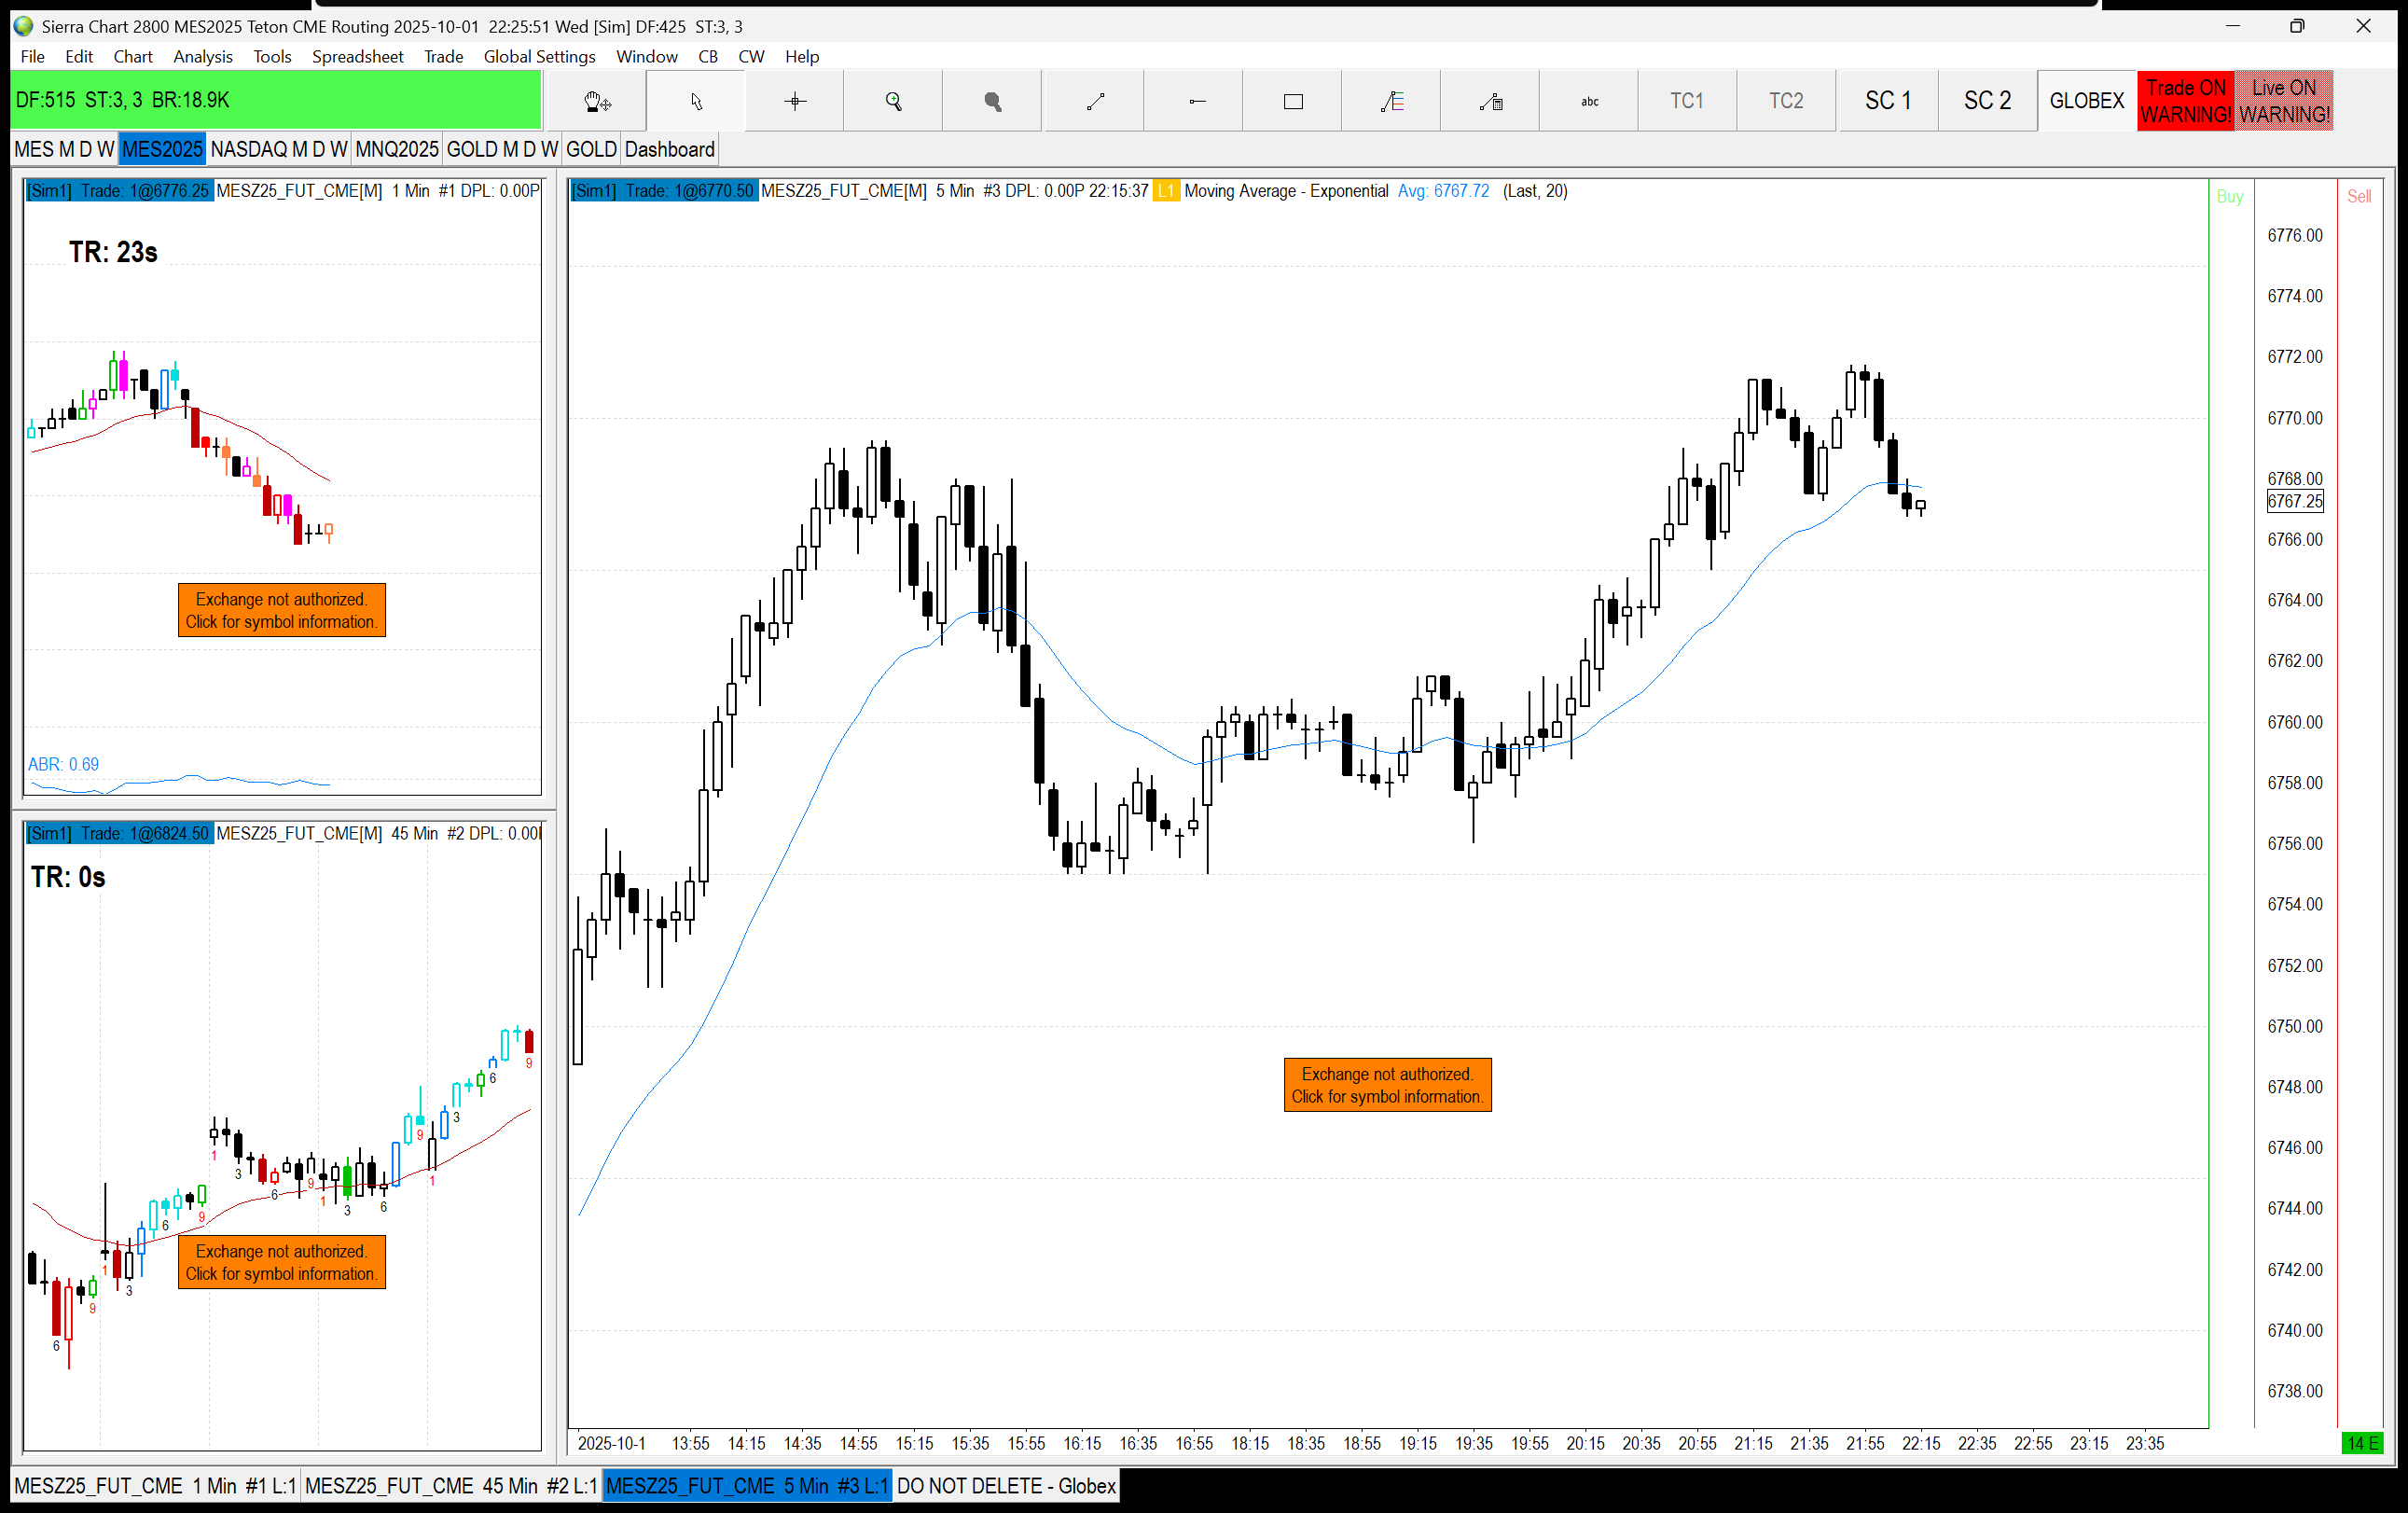Select the abc text drawing tool
2408x1513 pixels.
coord(1589,101)
